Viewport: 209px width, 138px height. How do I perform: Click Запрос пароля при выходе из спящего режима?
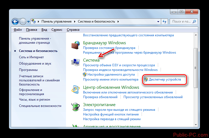click(x=119, y=110)
